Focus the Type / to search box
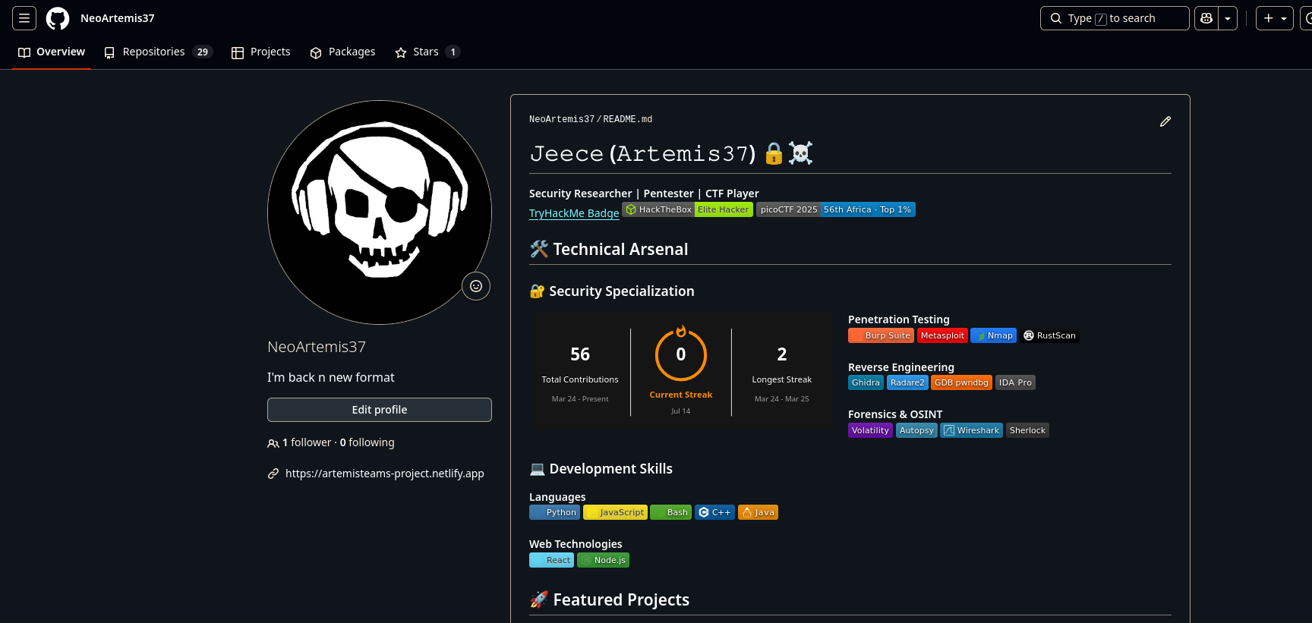 [x=1115, y=18]
